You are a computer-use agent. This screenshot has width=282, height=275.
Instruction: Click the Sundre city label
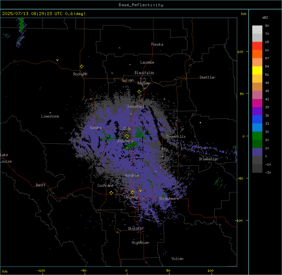pos(96,128)
